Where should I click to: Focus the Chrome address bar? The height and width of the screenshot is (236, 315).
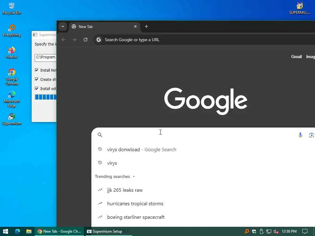coord(205,40)
